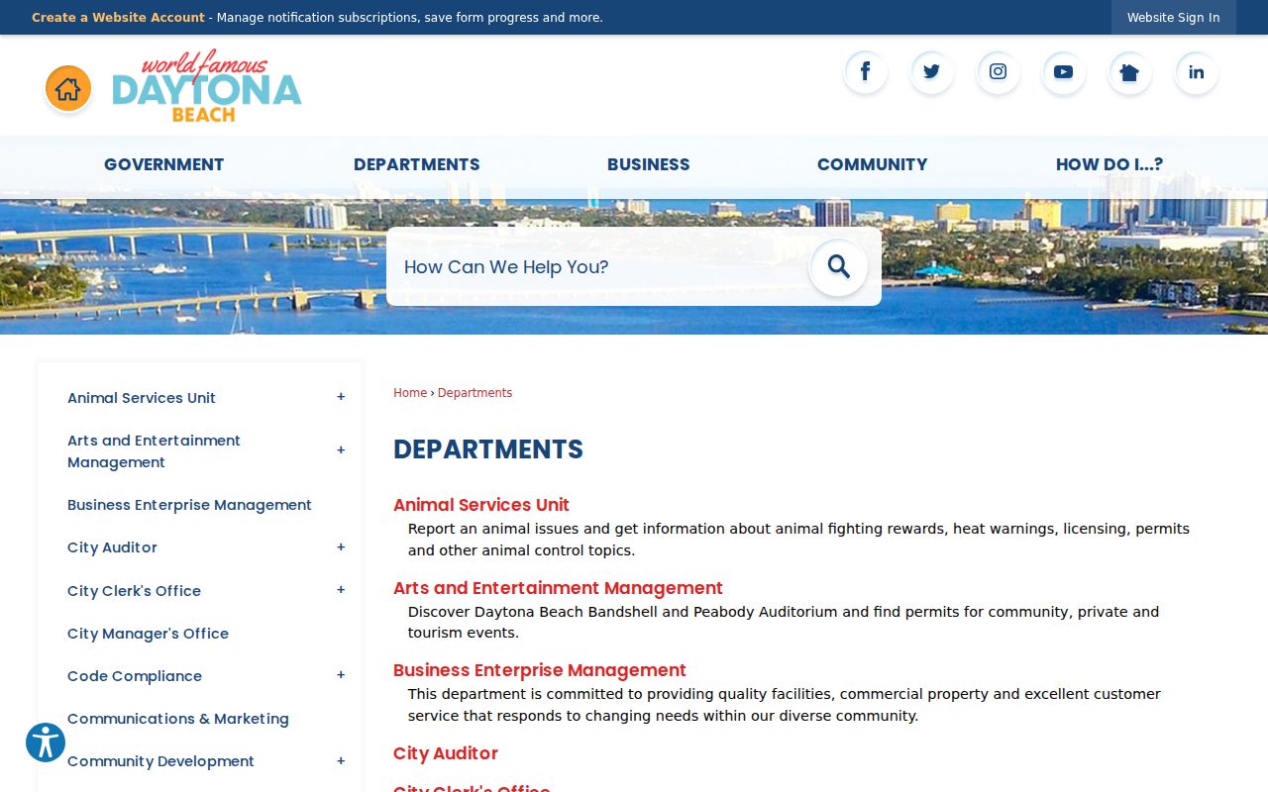Select City Clerk's Office in sidebar
The height and width of the screenshot is (792, 1268).
point(134,591)
